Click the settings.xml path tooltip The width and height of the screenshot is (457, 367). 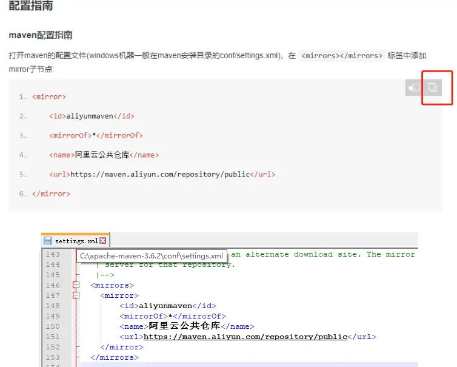coord(152,256)
